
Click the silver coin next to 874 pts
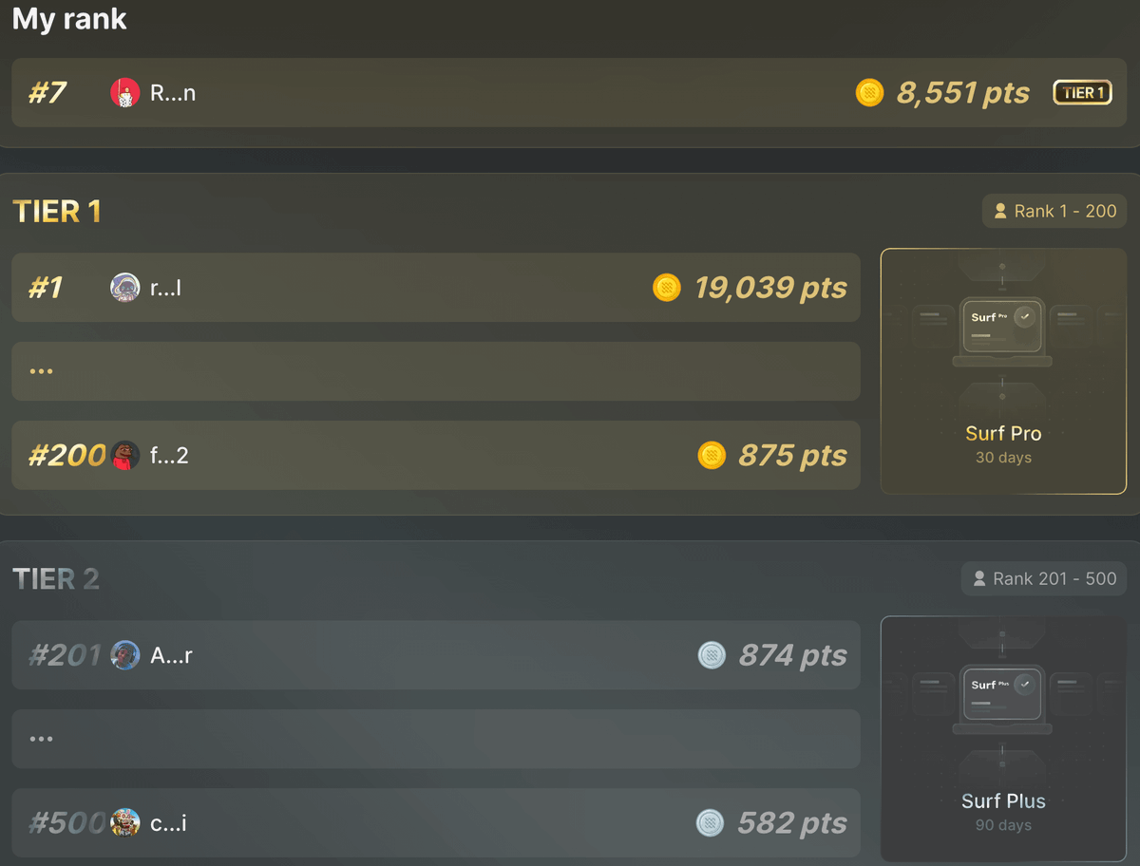coord(712,655)
